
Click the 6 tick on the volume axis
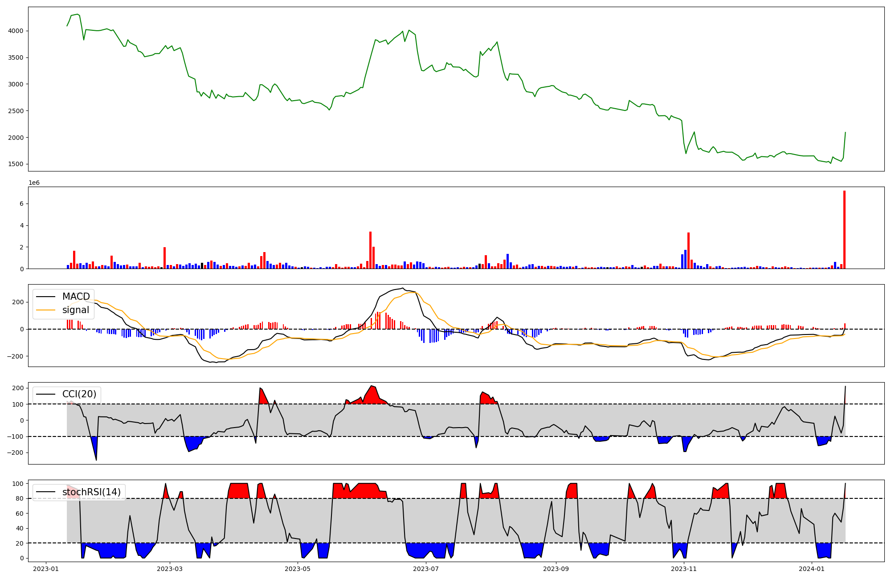21,204
